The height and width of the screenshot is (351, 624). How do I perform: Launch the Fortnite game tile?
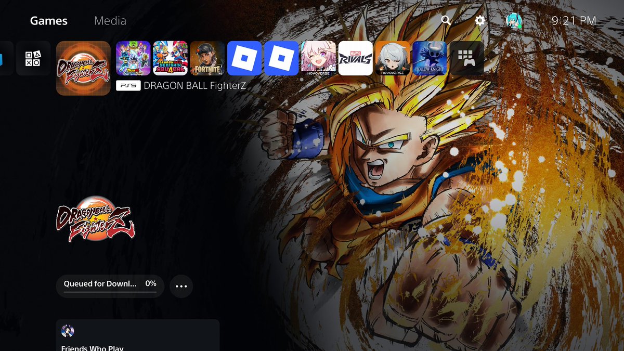[207, 58]
